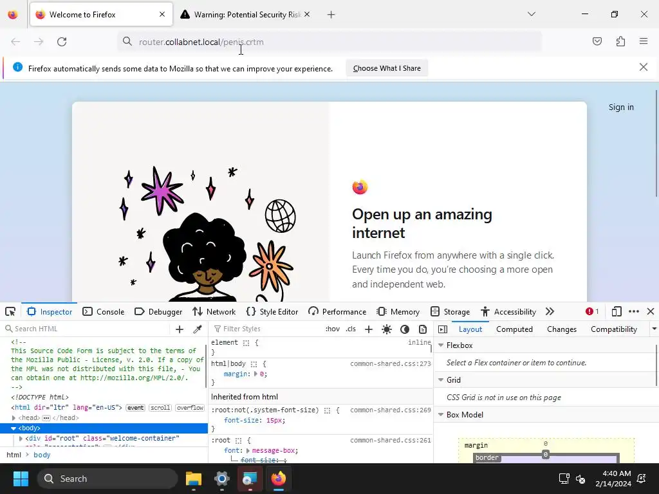Expand margin shorthand property arrow
The width and height of the screenshot is (659, 494).
pos(255,374)
